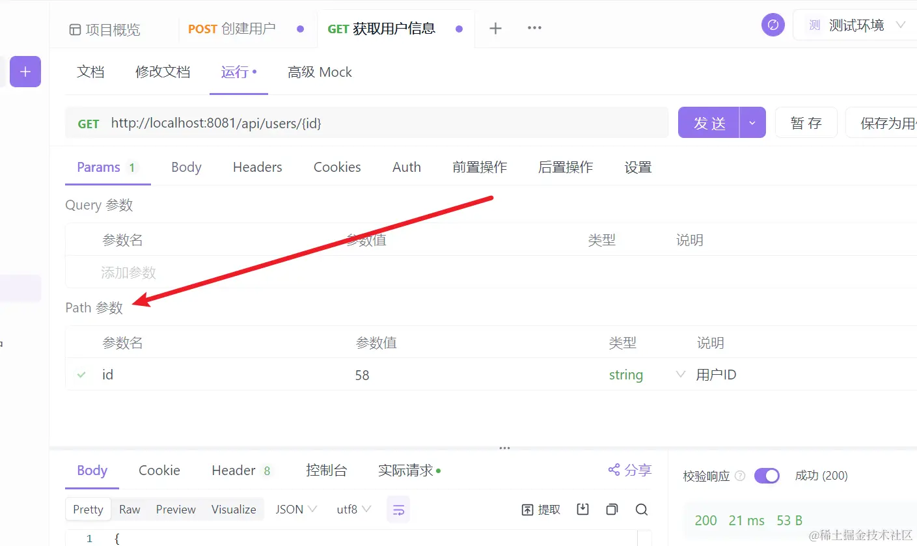The image size is (917, 546).
Task: Click the purple refresh sync icon
Action: (773, 25)
